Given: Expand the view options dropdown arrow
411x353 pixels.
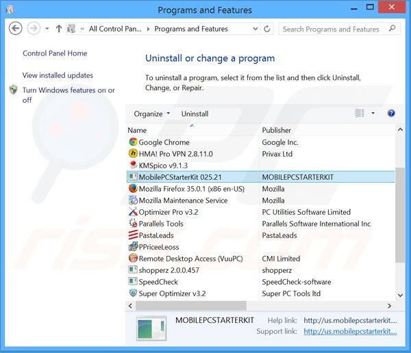Looking at the screenshot, I should tap(373, 113).
